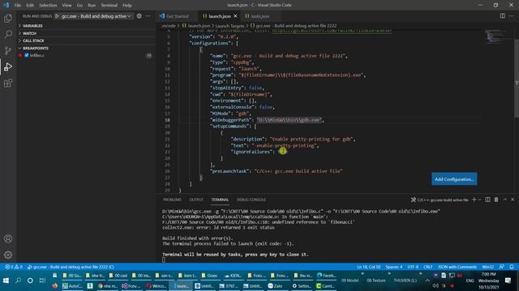Click the editor minimap preview
Image resolution: width=519 pixels, height=291 pixels.
496,36
